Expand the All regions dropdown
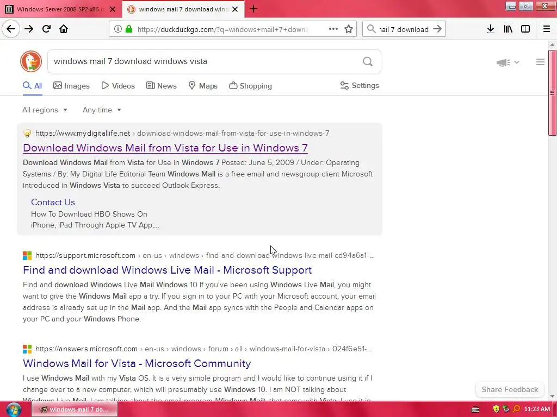 tap(45, 110)
